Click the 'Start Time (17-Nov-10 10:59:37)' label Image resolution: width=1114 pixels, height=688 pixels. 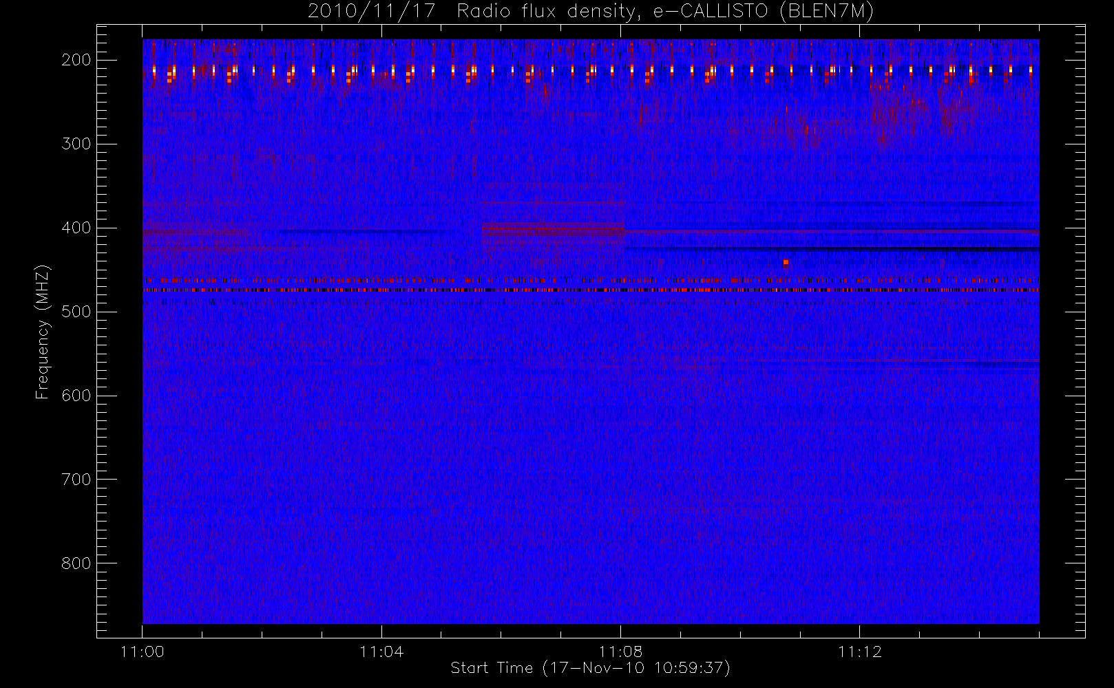tap(590, 668)
